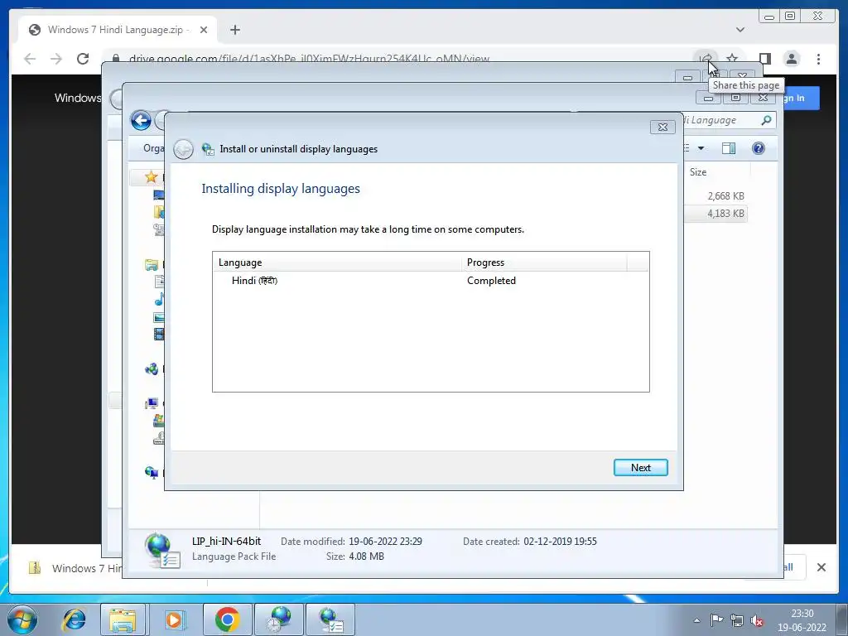This screenshot has height=636, width=848.
Task: Click the Network icon in Explorer sidebar
Action: pos(152,473)
